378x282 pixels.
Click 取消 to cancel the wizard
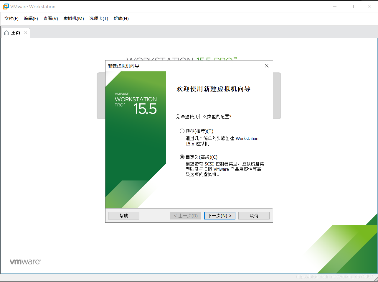(x=254, y=215)
